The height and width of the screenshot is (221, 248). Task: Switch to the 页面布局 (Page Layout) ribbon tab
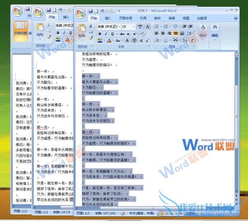(x=125, y=18)
